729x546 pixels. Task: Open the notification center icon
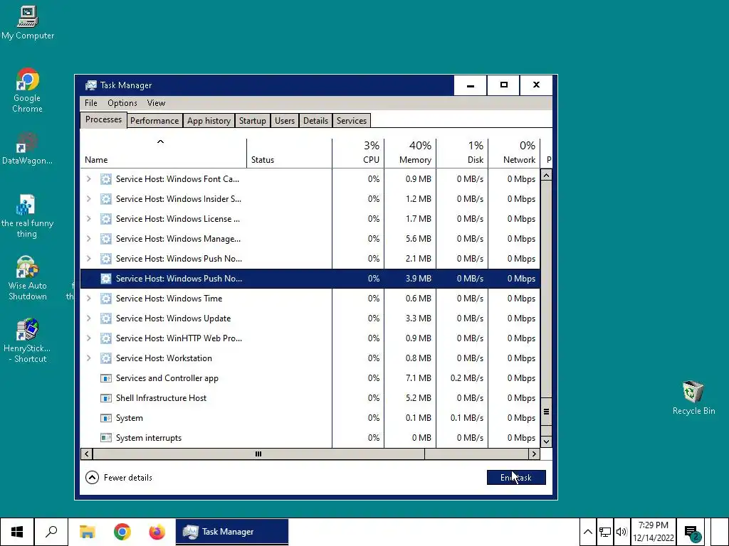(692, 532)
